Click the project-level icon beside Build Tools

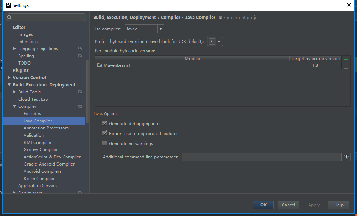click(x=80, y=92)
